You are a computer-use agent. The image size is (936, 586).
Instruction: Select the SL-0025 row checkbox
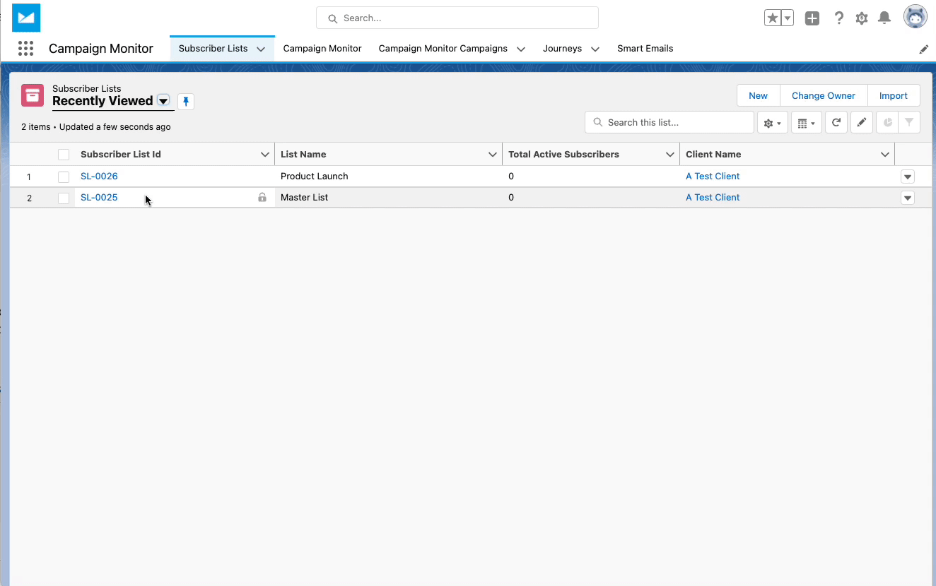tap(64, 198)
